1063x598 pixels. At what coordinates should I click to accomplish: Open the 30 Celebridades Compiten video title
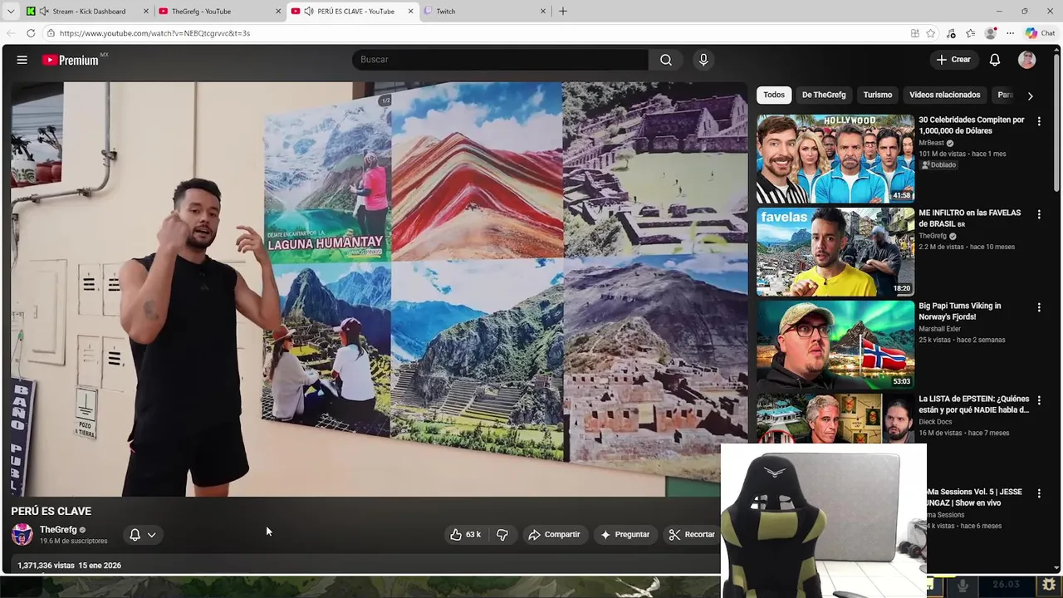pyautogui.click(x=971, y=125)
